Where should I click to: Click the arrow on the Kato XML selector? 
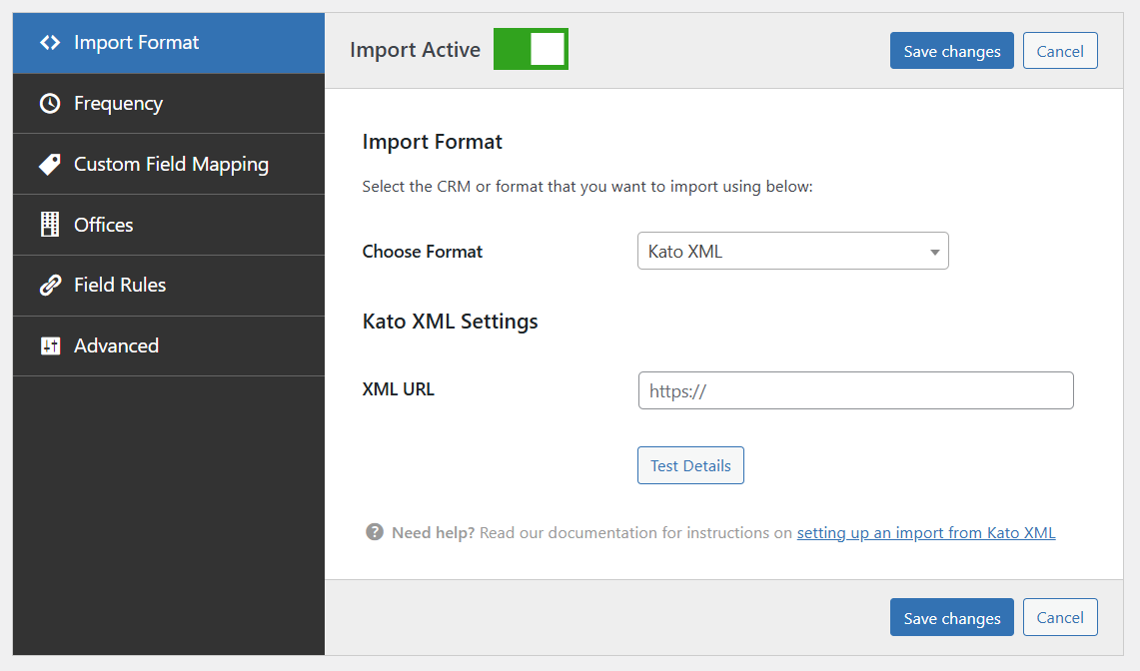coord(934,253)
